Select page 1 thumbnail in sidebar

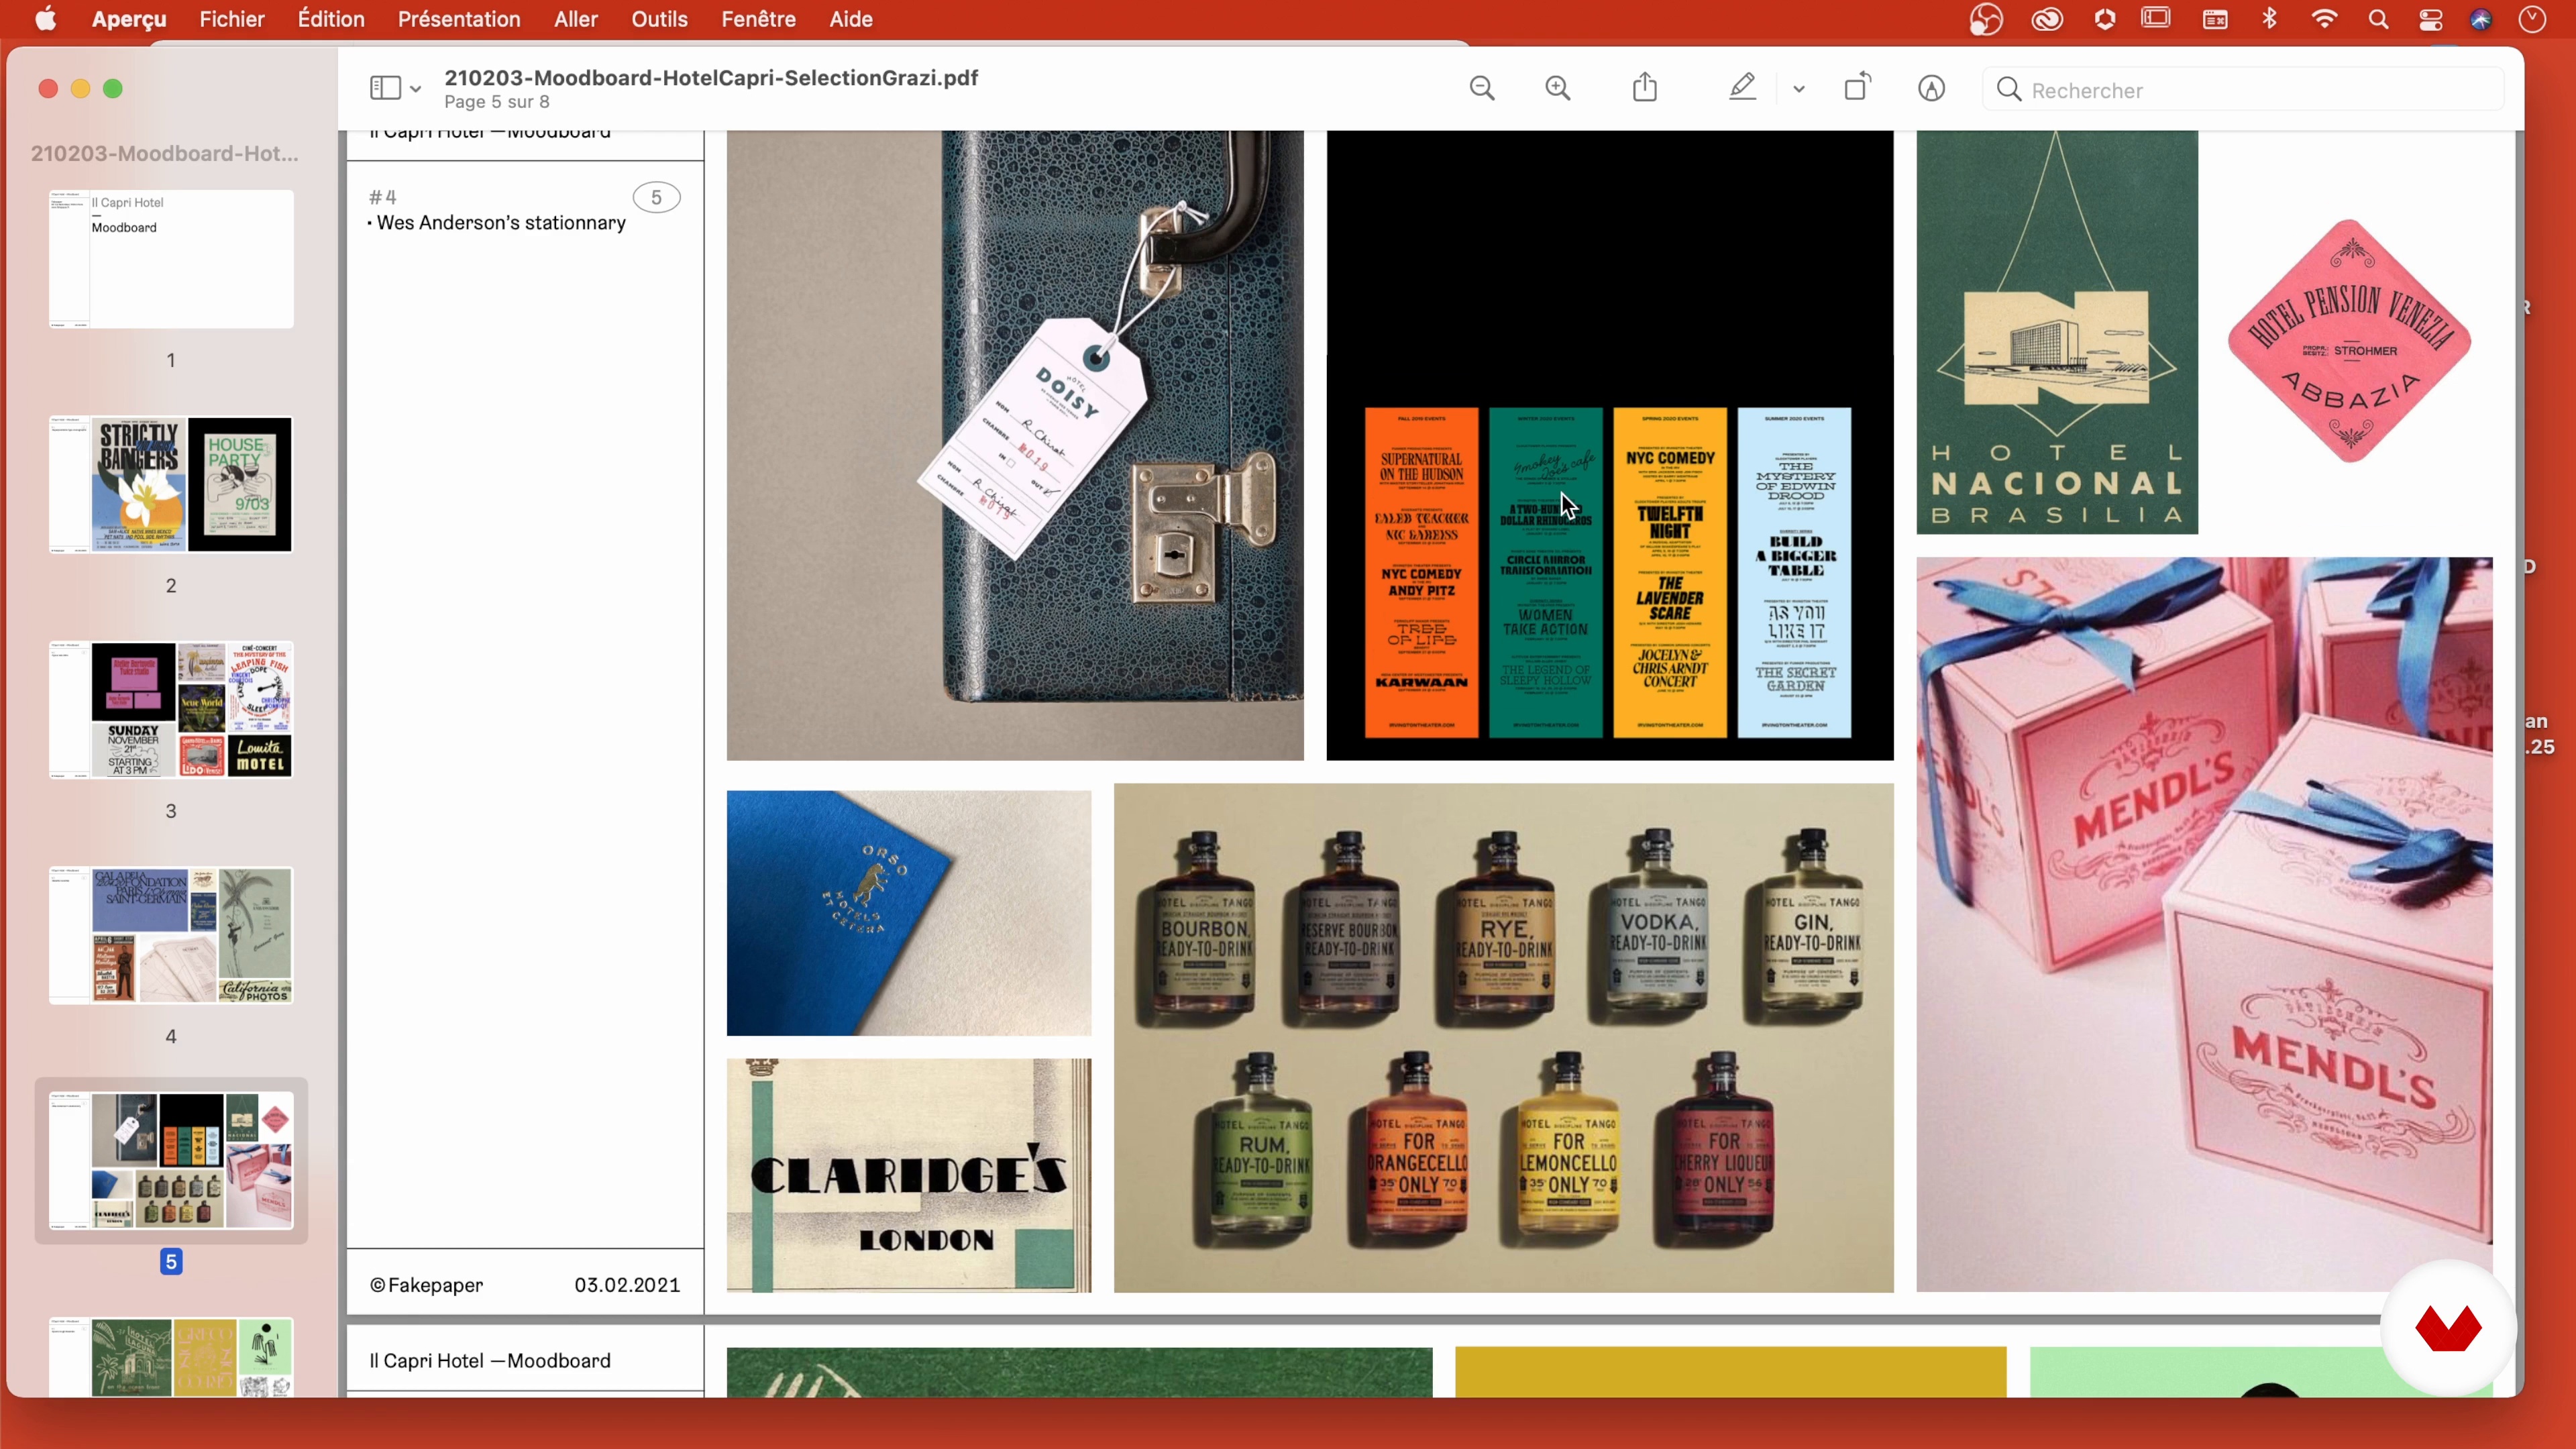[x=171, y=259]
